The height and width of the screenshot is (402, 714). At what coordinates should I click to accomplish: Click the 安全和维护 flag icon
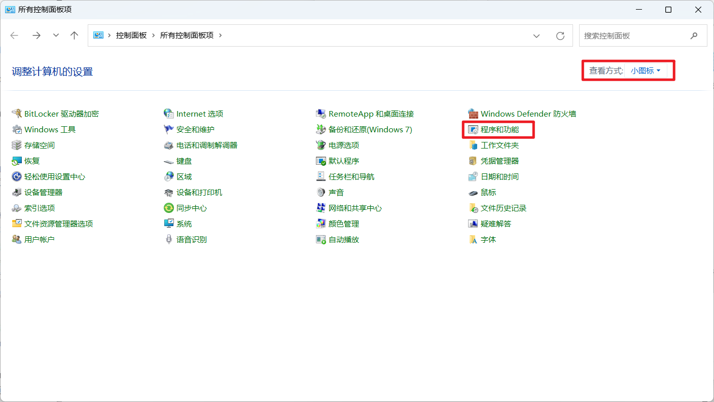169,129
